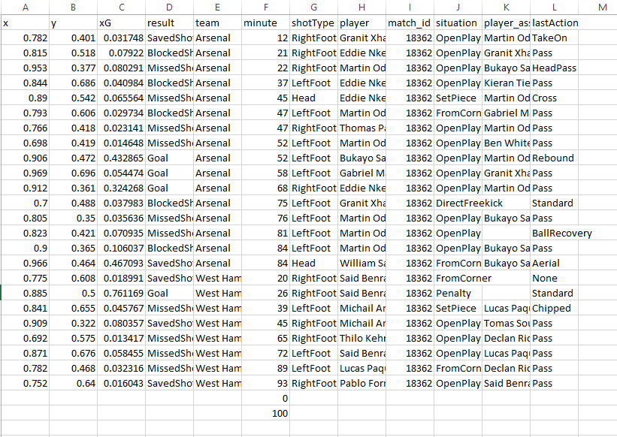
Task: Click the lastAction header cell
Action: [555, 23]
